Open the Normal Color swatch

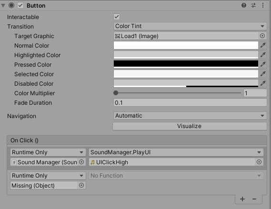tap(186, 45)
